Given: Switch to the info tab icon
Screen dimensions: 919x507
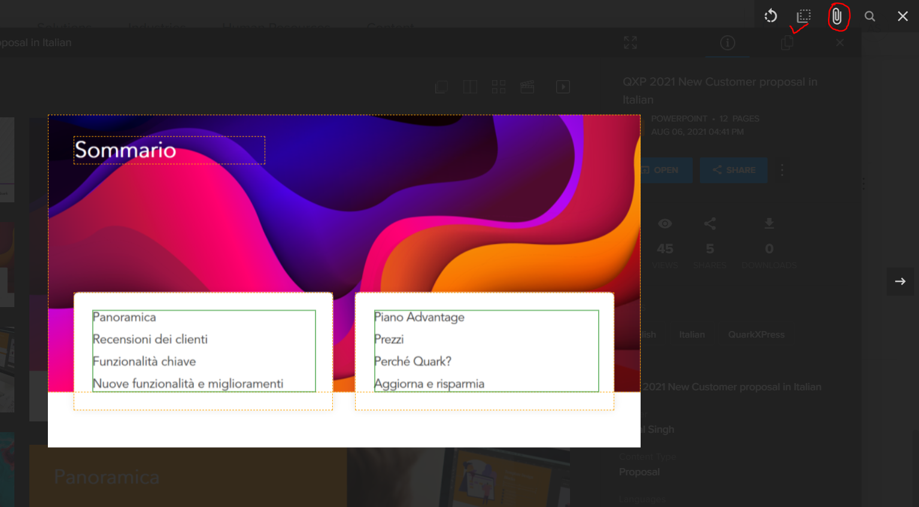Looking at the screenshot, I should [x=727, y=42].
